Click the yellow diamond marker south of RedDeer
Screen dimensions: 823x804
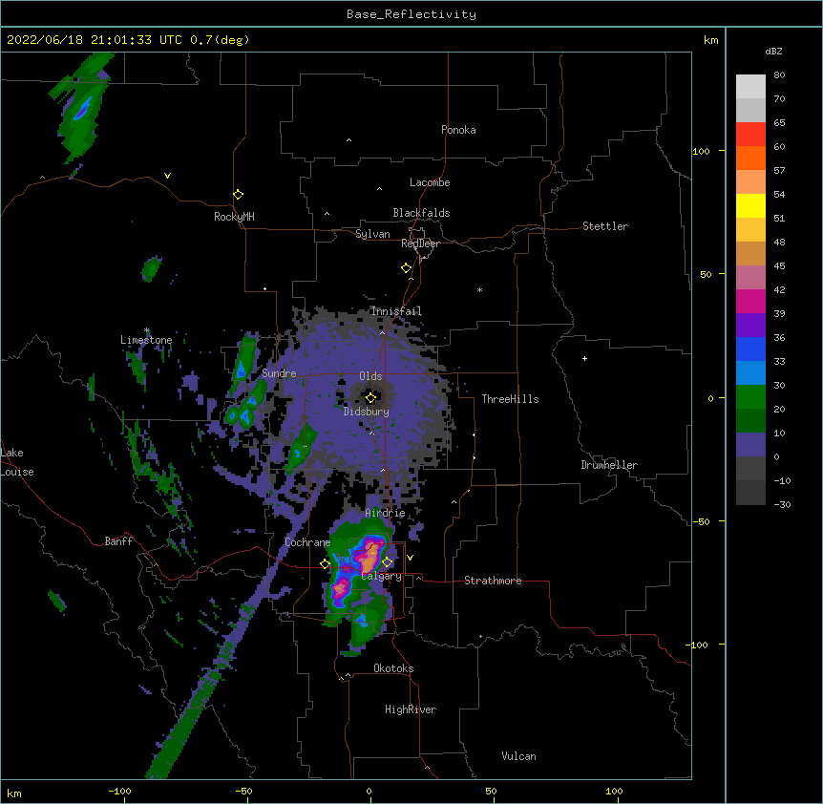pos(407,268)
